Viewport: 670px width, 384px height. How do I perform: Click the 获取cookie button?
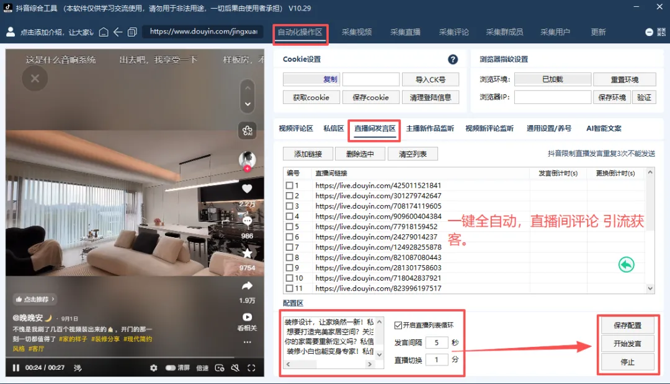(311, 97)
